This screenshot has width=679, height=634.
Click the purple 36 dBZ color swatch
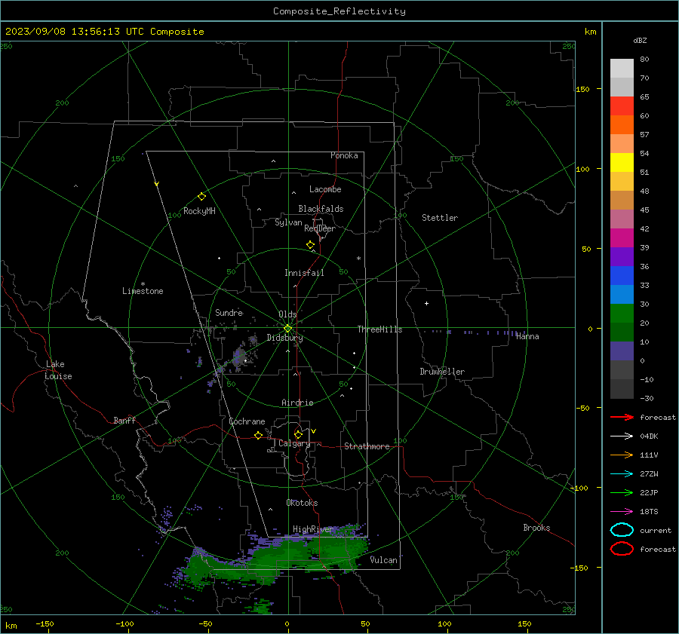[622, 256]
